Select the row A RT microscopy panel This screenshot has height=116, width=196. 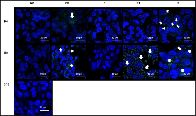pyautogui.click(x=140, y=26)
